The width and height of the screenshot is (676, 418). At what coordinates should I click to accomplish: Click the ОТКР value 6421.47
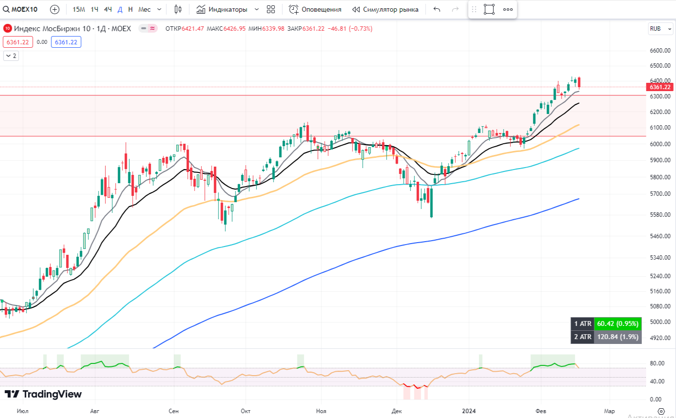click(193, 29)
